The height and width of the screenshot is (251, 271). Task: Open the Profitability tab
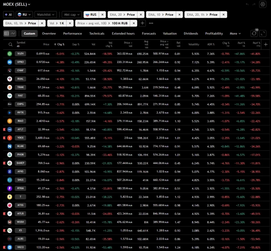[214, 33]
